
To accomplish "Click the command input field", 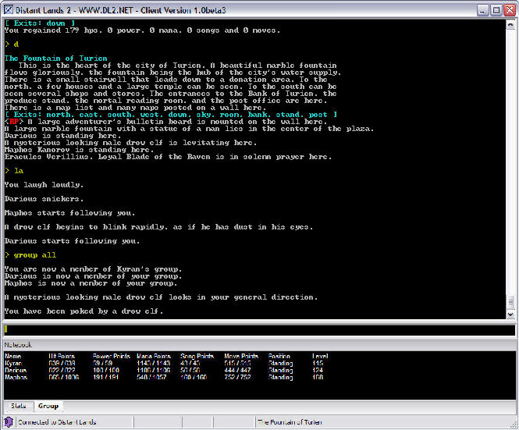I will pyautogui.click(x=258, y=330).
